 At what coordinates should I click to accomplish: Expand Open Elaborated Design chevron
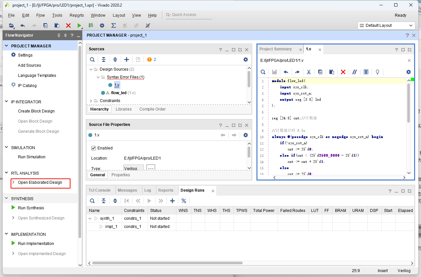tap(13, 182)
